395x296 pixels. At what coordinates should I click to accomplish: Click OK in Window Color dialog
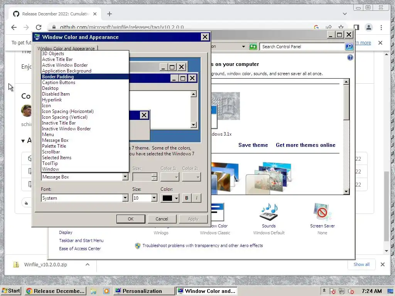pos(131,219)
